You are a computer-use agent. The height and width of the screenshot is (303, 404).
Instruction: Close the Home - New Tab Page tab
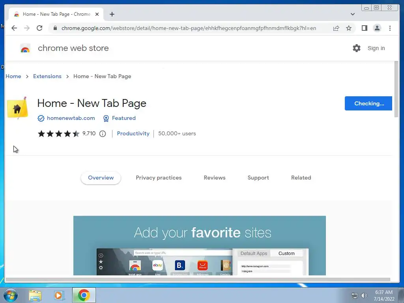coord(97,14)
